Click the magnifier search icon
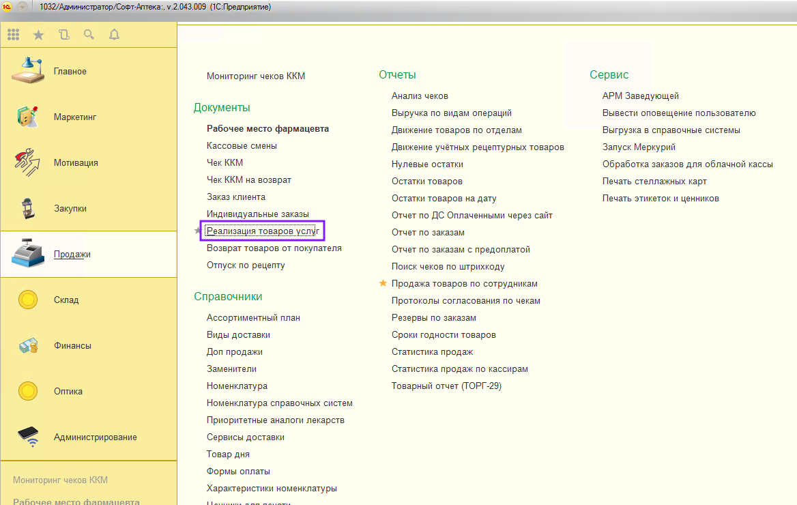 tap(89, 35)
